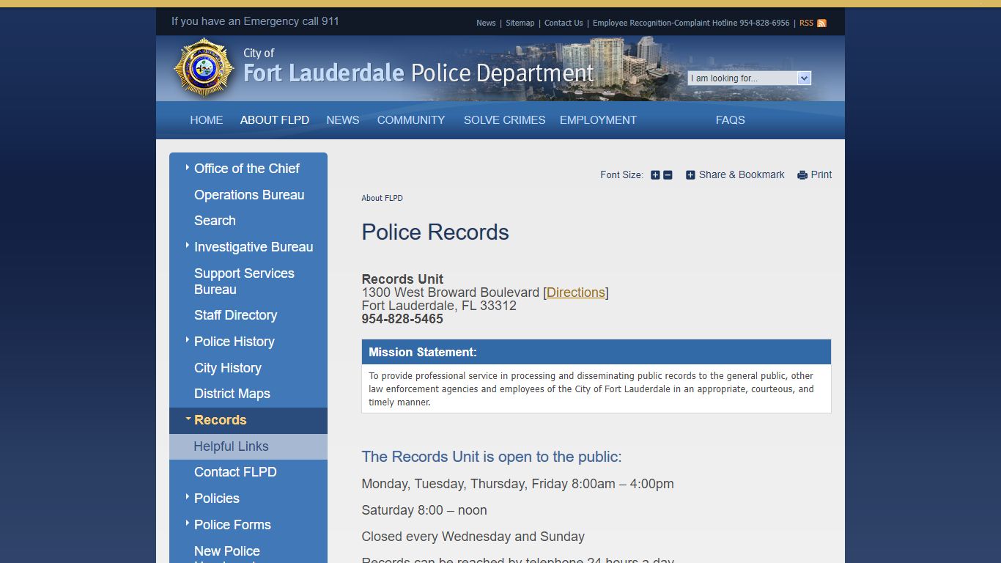Viewport: 1001px width, 563px height.
Task: Click the police badge logo
Action: [x=204, y=68]
